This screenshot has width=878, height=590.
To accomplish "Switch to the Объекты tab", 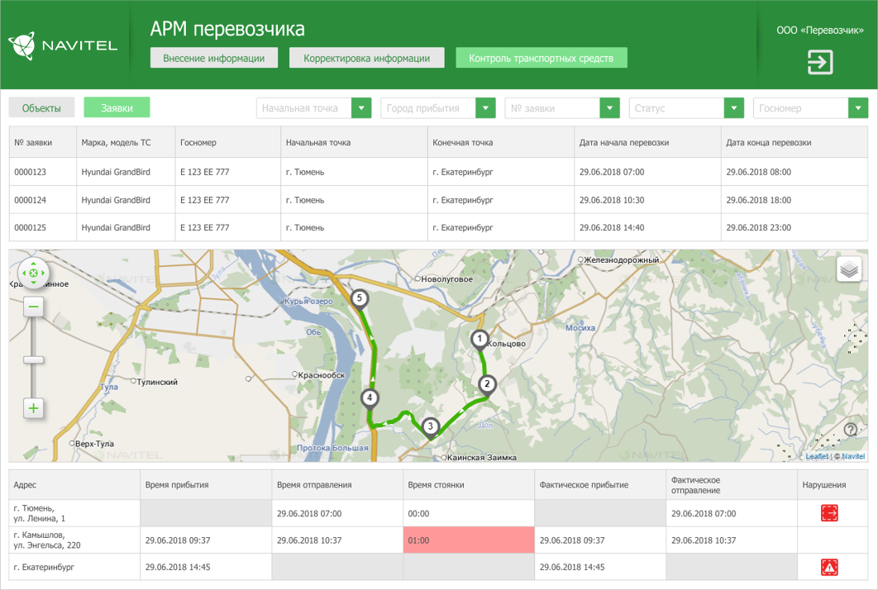I will 41,107.
